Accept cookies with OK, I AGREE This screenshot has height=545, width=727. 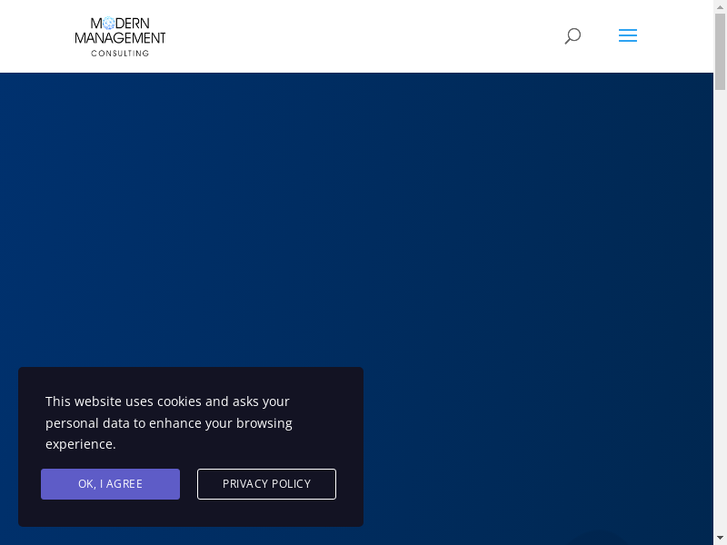(x=110, y=484)
